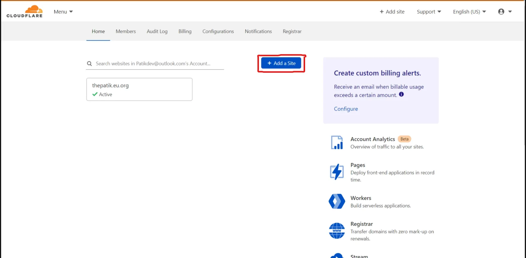Select the Home tab
The width and height of the screenshot is (526, 258).
pyautogui.click(x=98, y=31)
